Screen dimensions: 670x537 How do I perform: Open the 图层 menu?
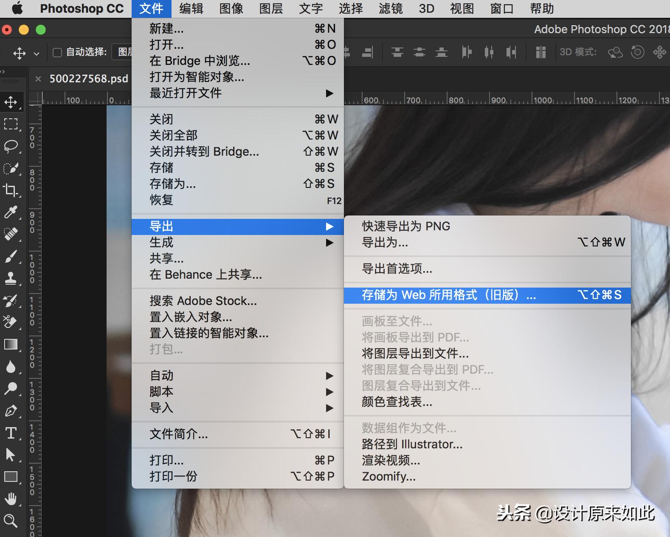271,8
